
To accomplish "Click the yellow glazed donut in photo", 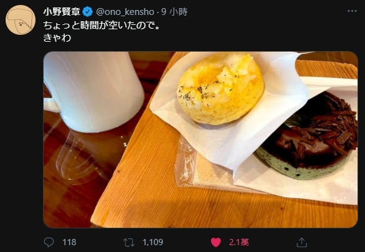I will pyautogui.click(x=220, y=88).
